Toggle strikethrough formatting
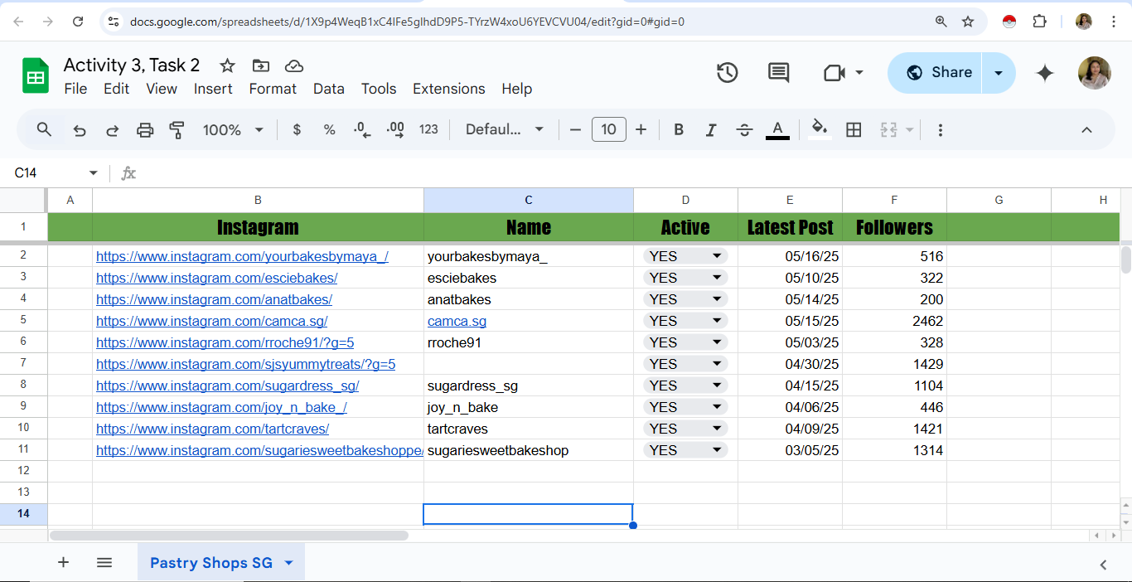 coord(744,129)
